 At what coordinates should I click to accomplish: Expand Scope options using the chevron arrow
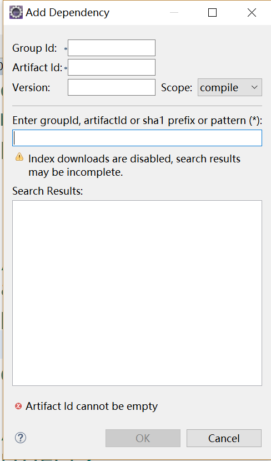tap(254, 87)
